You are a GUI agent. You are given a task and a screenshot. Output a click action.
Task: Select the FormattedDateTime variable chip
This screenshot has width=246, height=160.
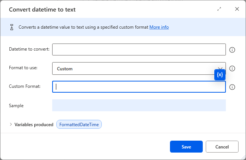(x=79, y=124)
